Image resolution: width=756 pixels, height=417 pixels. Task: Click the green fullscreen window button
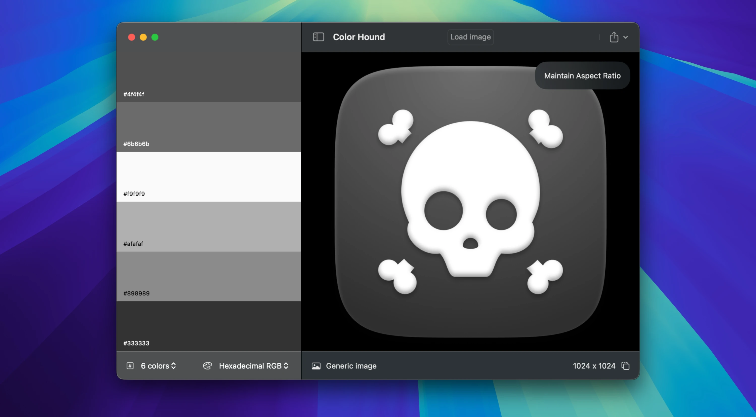pyautogui.click(x=155, y=37)
